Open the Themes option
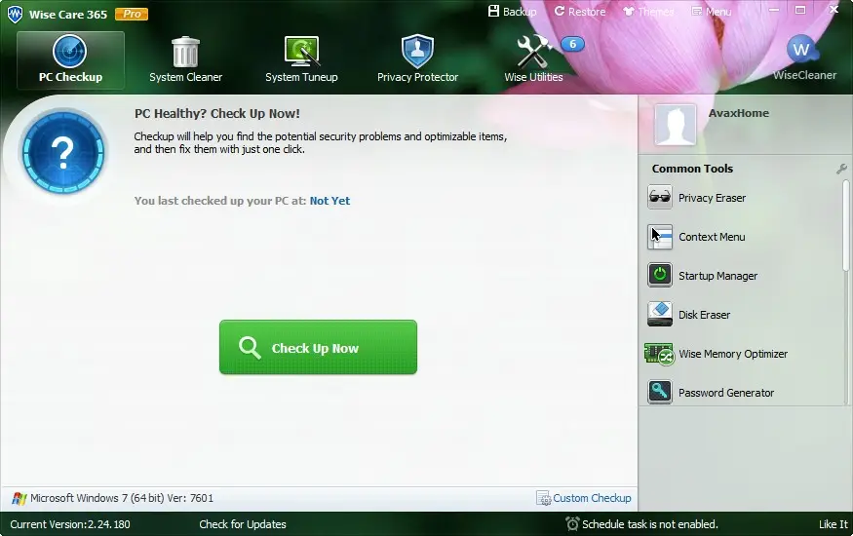 648,11
